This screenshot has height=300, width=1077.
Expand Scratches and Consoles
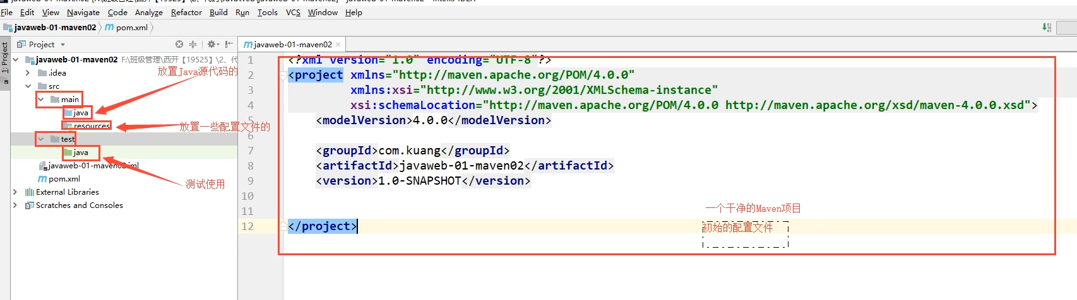point(15,205)
